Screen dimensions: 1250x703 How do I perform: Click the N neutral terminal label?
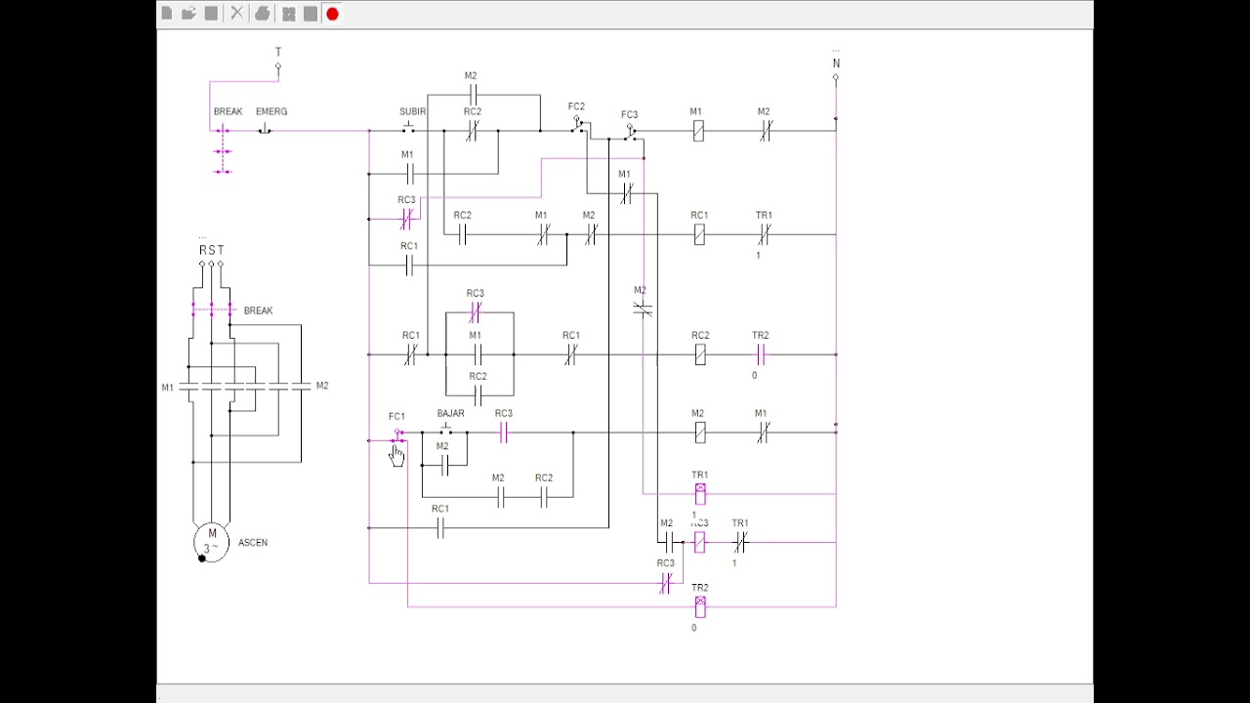click(x=836, y=63)
